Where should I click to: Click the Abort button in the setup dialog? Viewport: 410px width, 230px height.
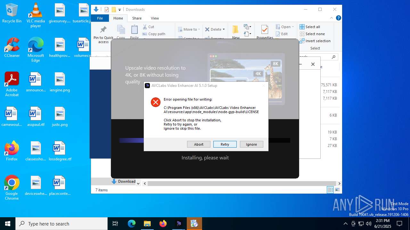click(199, 144)
